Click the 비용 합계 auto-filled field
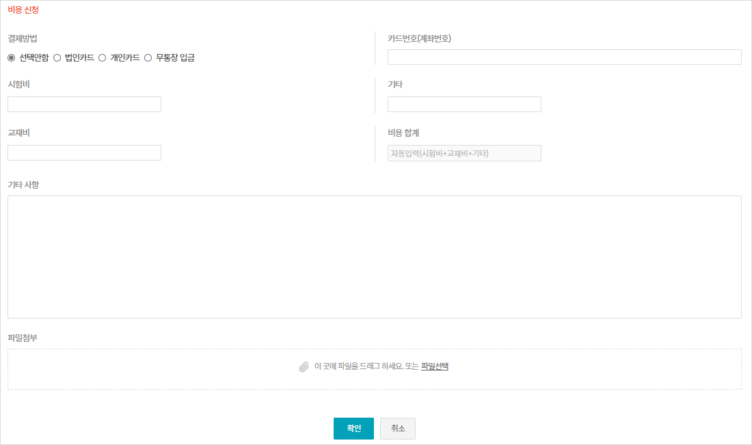 pos(464,153)
